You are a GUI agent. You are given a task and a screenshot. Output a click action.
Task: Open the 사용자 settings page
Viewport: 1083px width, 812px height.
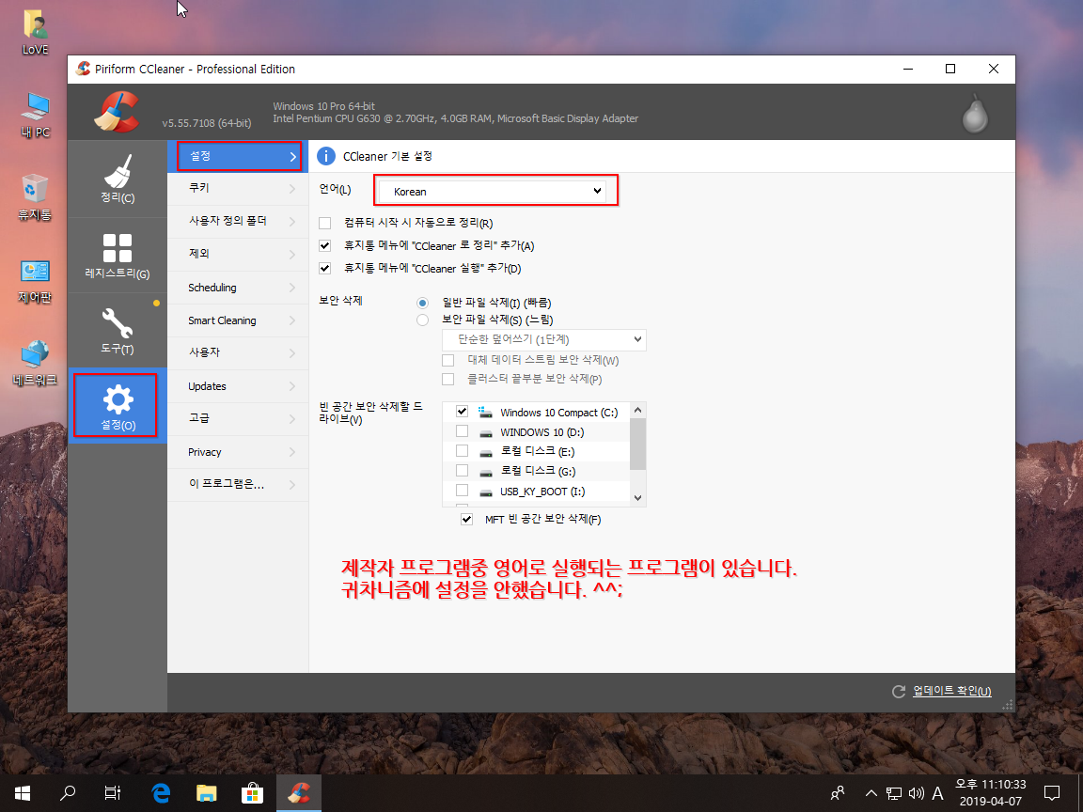[x=238, y=352]
